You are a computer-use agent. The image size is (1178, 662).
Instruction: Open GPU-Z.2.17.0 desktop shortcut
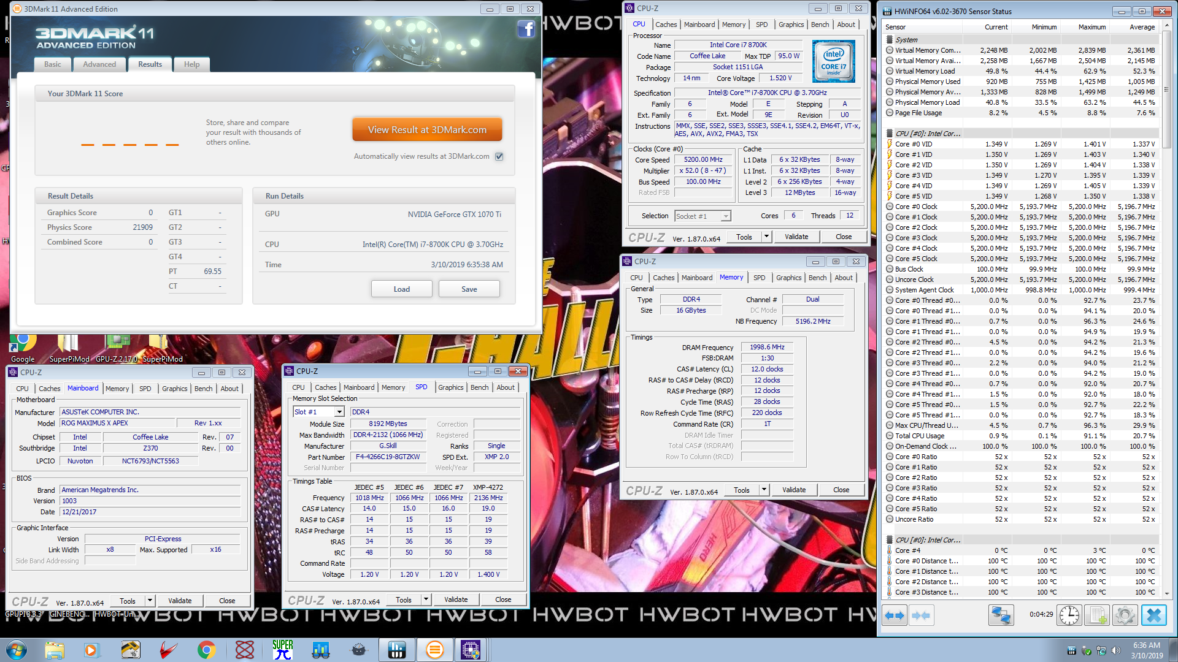click(x=117, y=349)
